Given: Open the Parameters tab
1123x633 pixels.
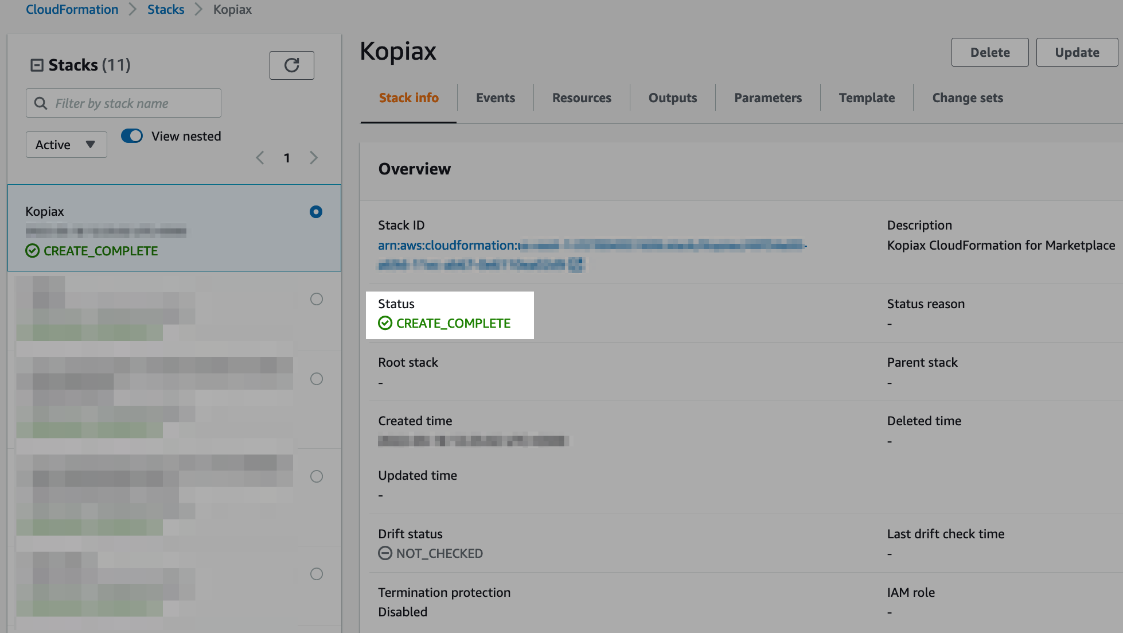Looking at the screenshot, I should 768,98.
